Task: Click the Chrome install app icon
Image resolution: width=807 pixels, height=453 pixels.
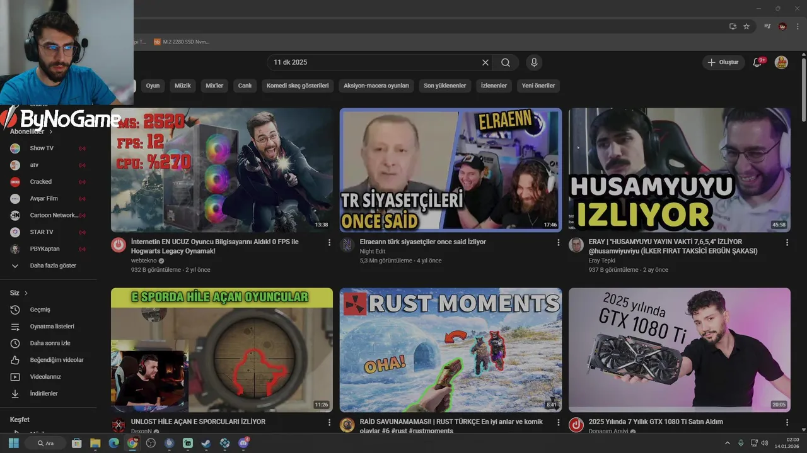Action: [x=733, y=26]
